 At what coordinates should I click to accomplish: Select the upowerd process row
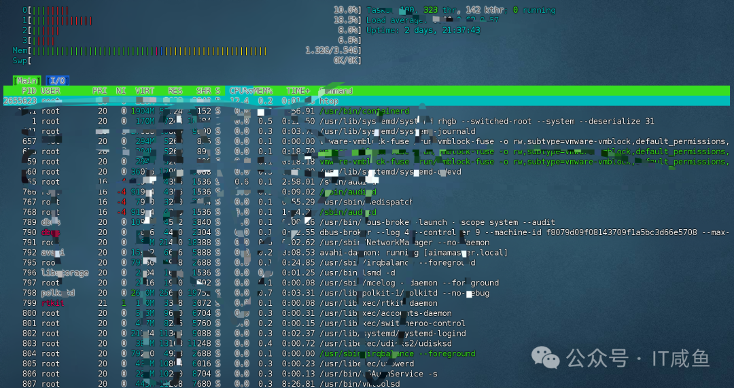[366, 364]
